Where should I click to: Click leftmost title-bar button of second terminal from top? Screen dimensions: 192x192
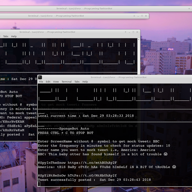pyautogui.click(x=134, y=16)
